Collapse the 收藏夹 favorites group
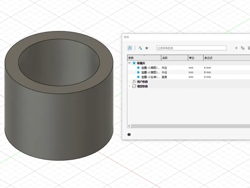Viewport: 250px width, 188px height. pos(129,63)
